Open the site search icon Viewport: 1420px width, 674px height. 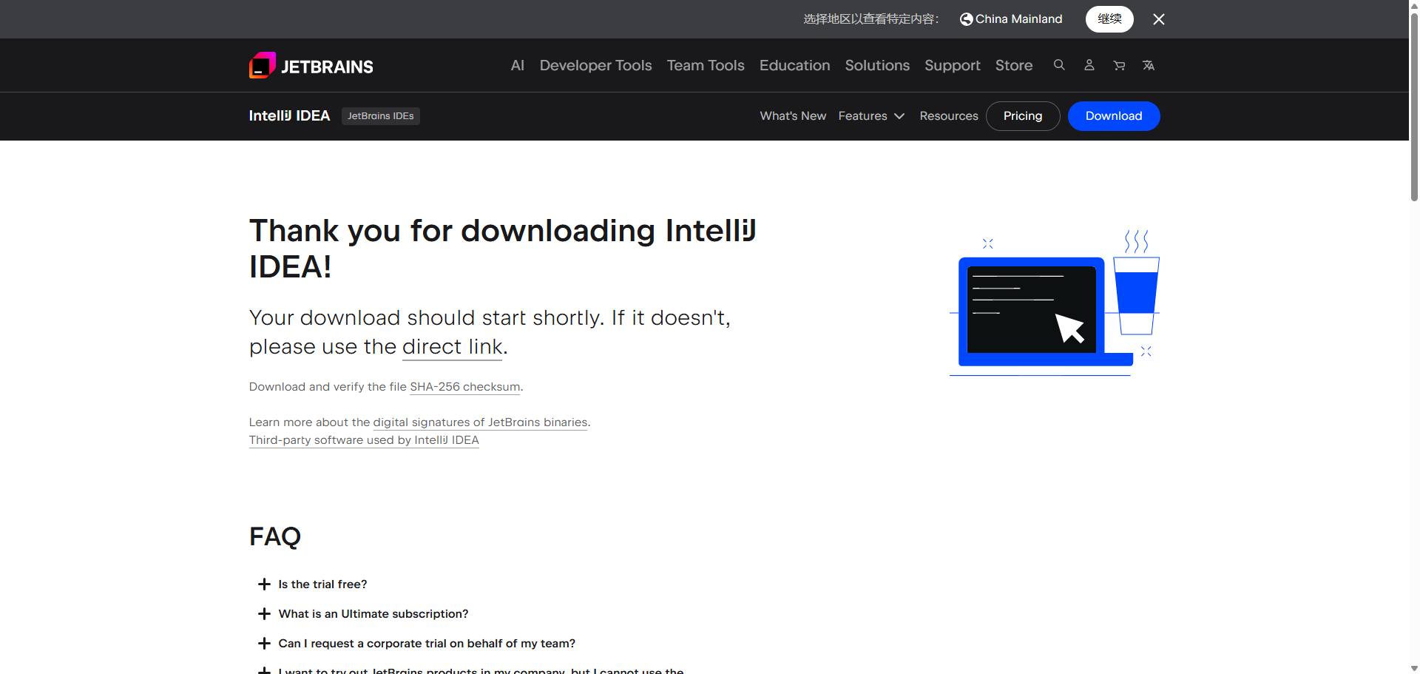[1059, 65]
